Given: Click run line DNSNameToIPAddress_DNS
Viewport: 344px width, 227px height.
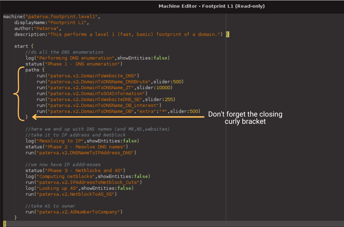Looking at the screenshot, I should click(x=81, y=153).
